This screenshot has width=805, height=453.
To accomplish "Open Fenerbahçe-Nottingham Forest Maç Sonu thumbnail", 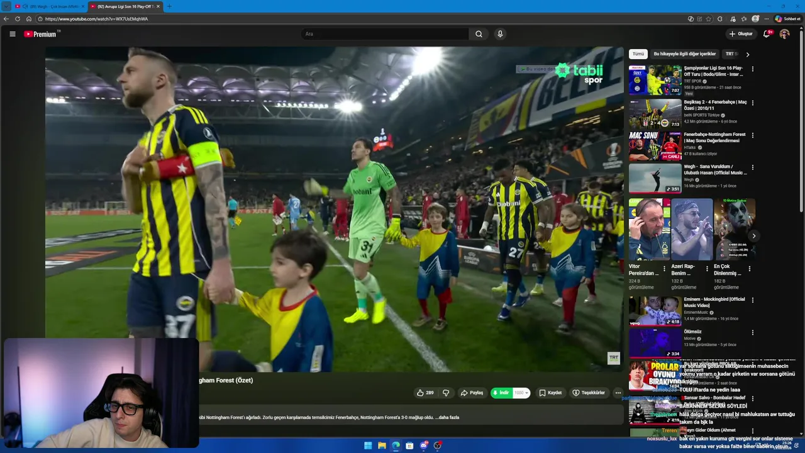I will 655,146.
